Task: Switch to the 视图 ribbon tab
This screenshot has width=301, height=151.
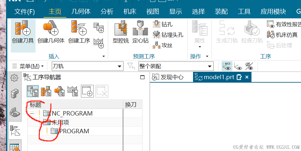Action: click(x=153, y=11)
